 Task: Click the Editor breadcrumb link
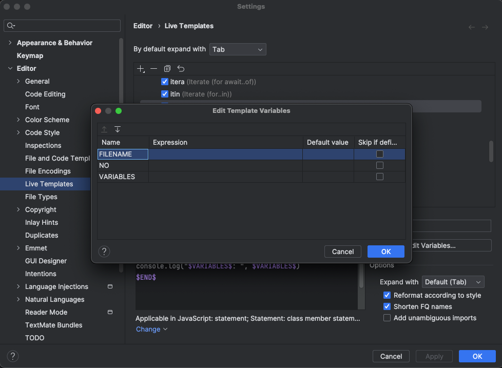(x=143, y=26)
